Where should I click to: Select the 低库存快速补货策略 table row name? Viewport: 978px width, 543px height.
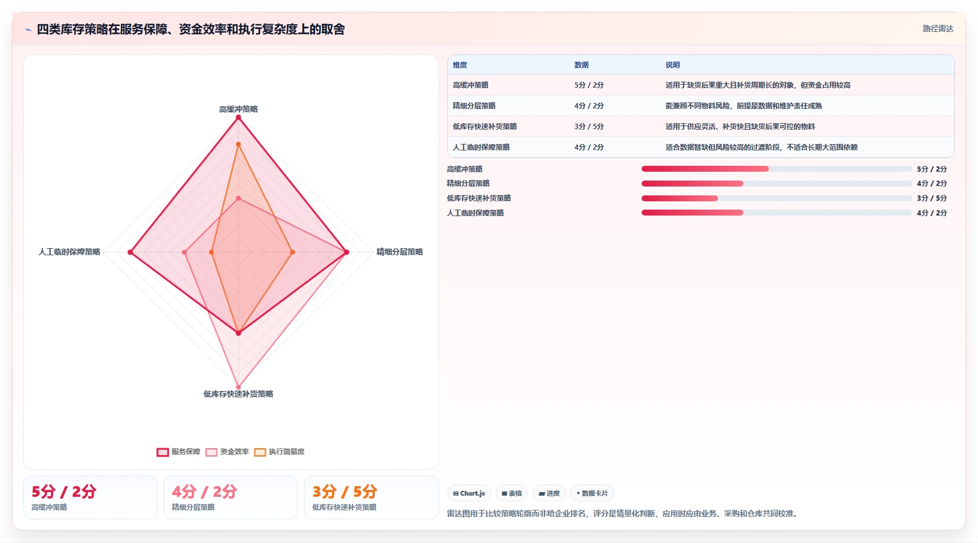coord(485,127)
